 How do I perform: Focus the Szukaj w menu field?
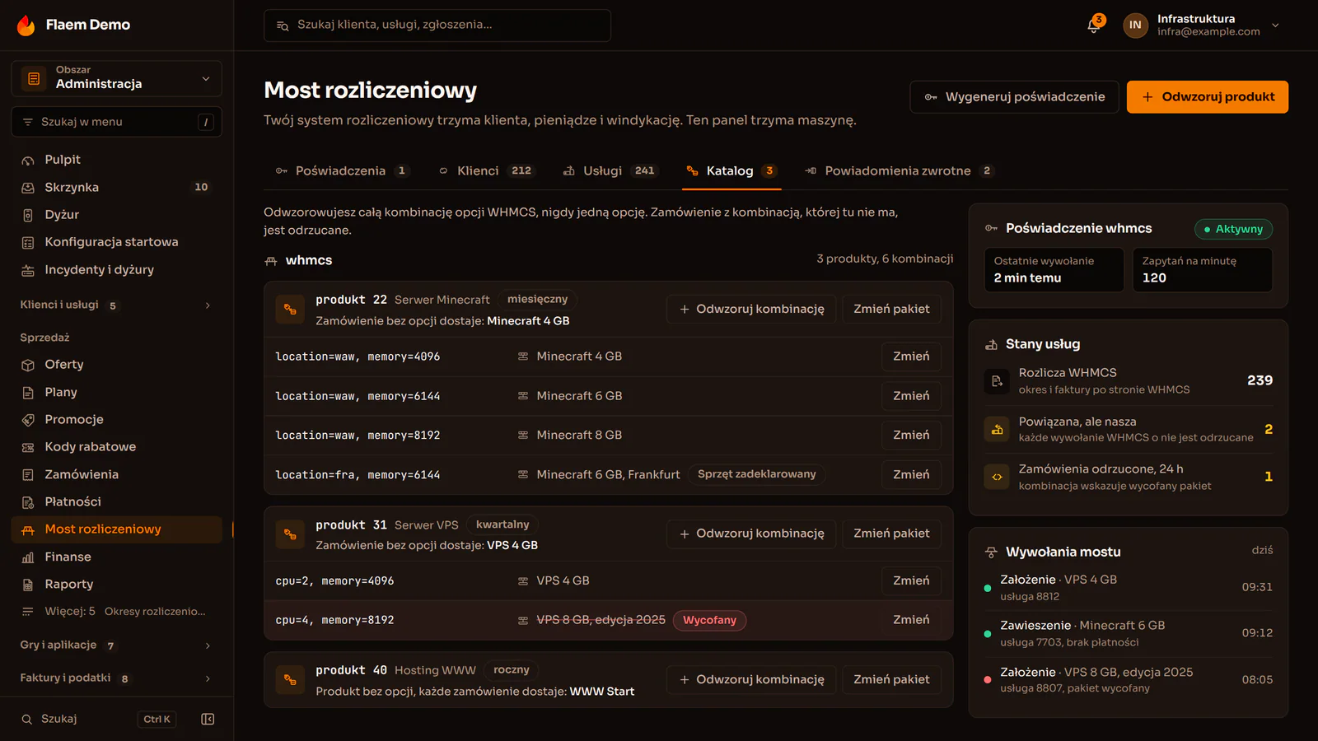click(x=117, y=122)
